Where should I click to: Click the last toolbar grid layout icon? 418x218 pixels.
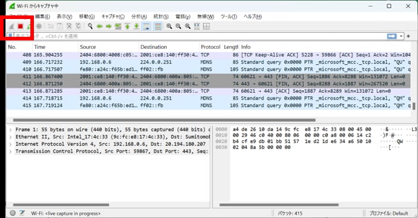click(207, 26)
